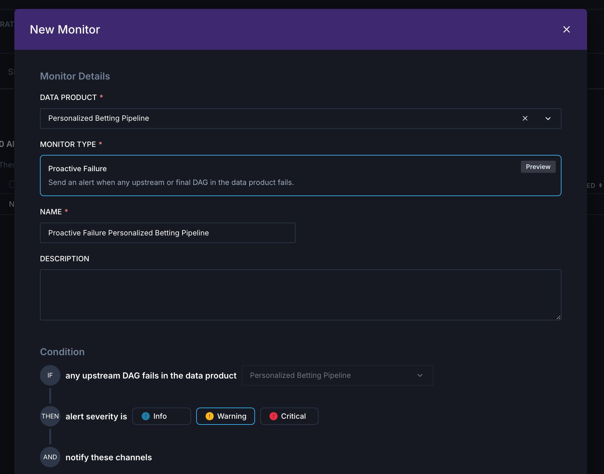This screenshot has height=474, width=604.
Task: Click the THEN condition node circle
Action: [50, 416]
